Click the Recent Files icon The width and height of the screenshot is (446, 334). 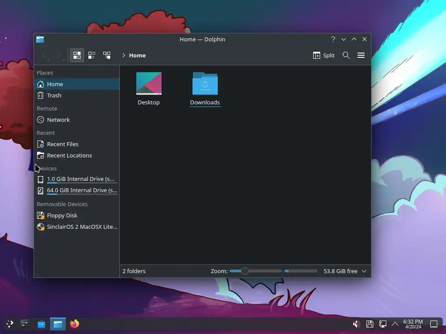point(41,144)
